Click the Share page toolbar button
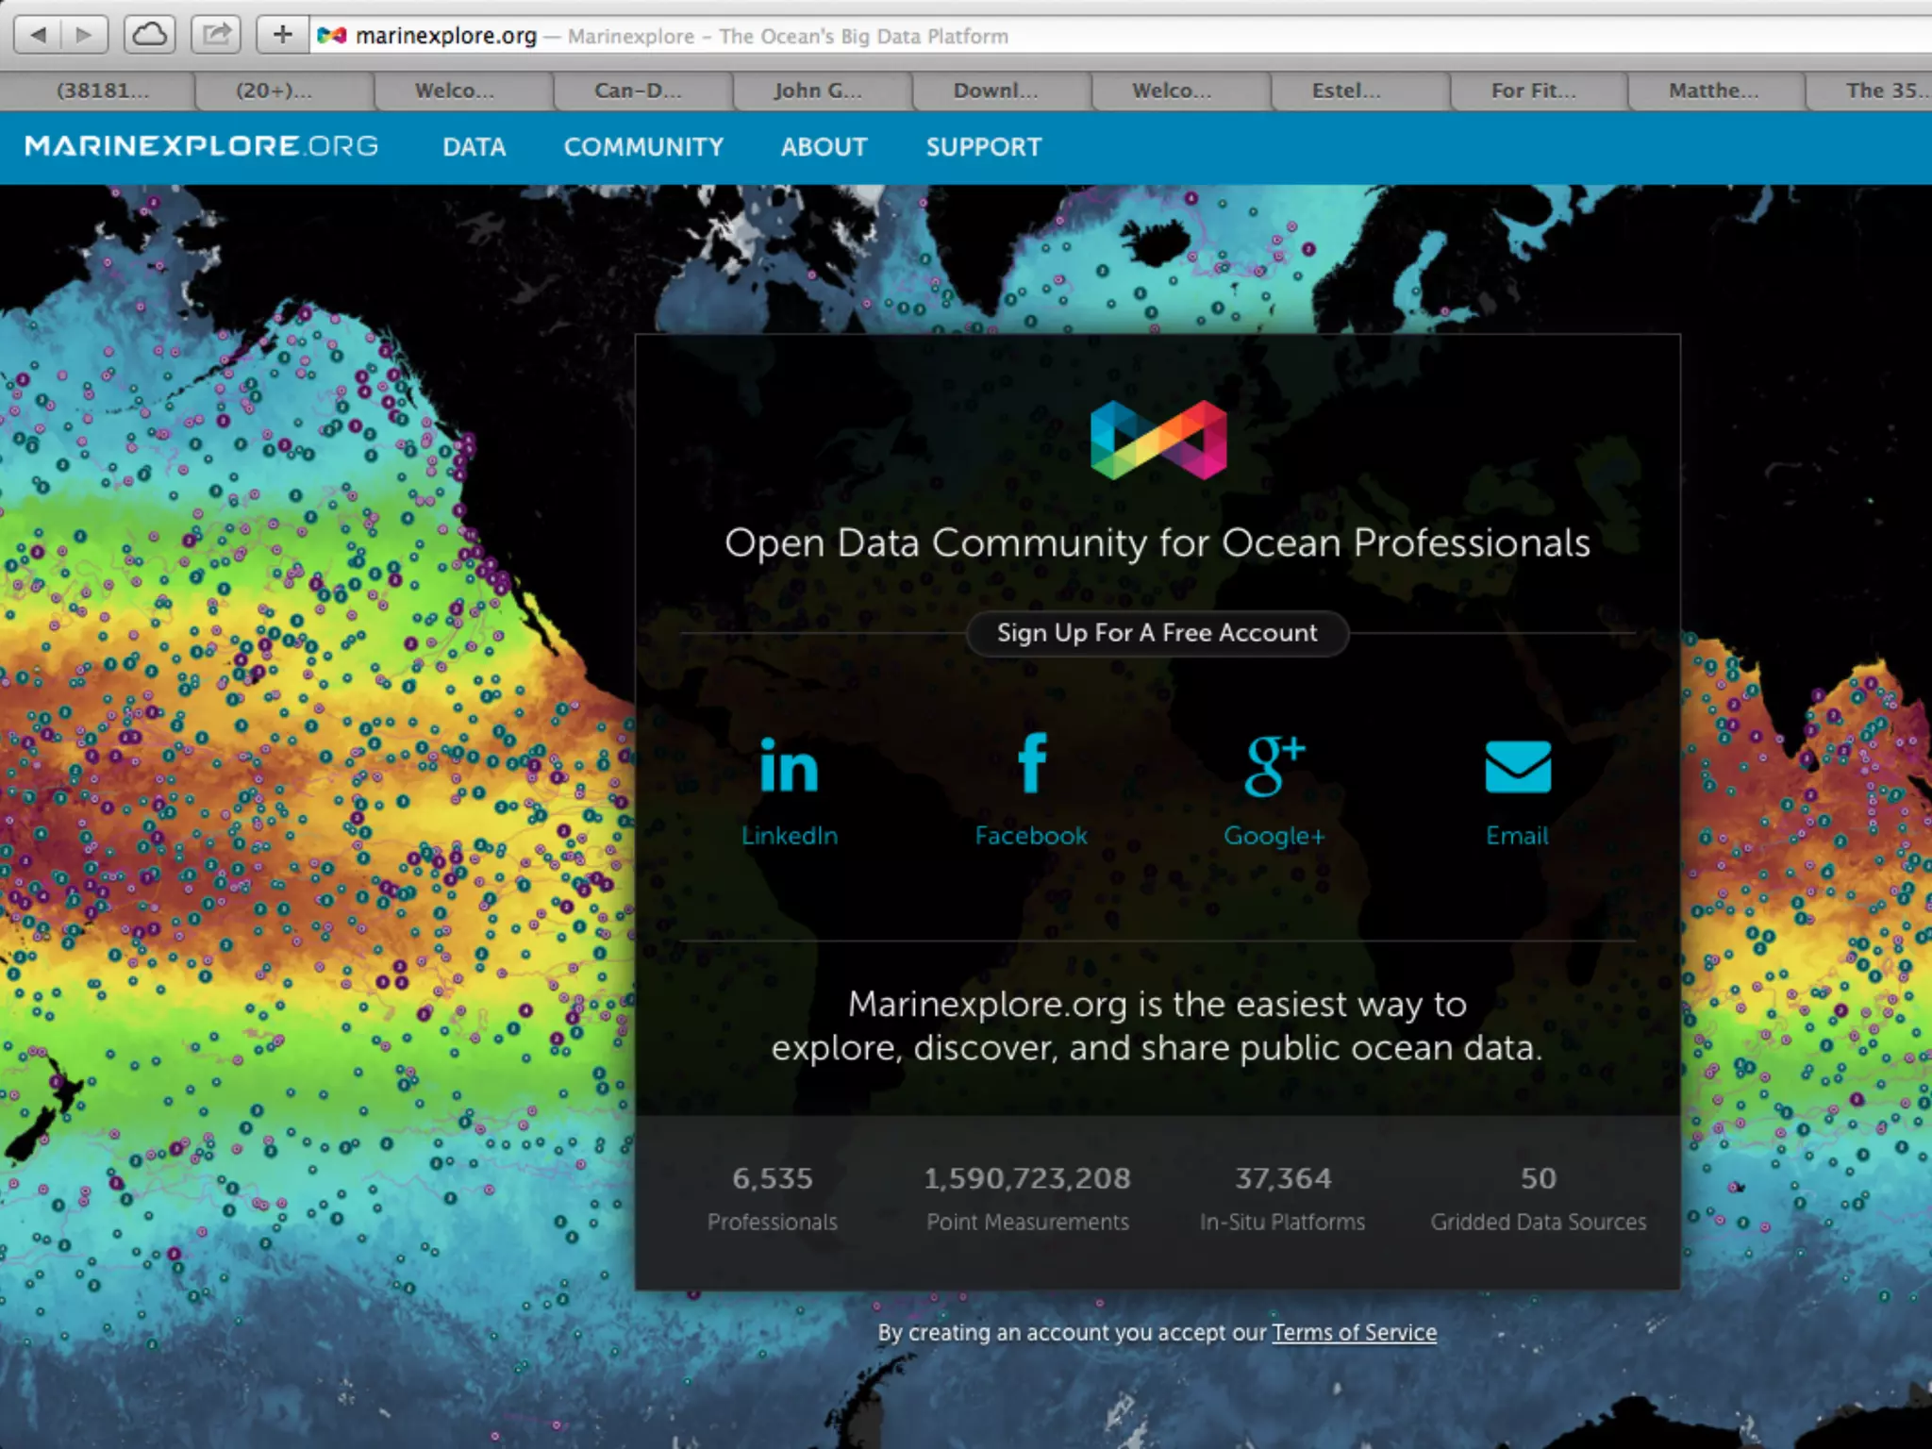Viewport: 1932px width, 1449px height. click(x=216, y=36)
